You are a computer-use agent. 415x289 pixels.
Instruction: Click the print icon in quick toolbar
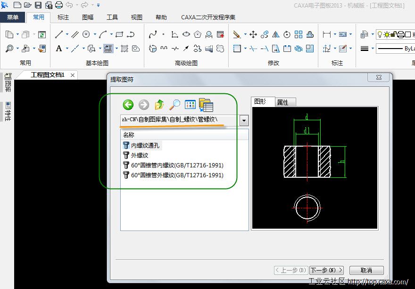pos(59,5)
